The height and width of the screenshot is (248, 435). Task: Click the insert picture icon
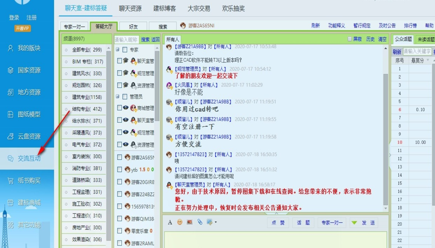click(190, 222)
